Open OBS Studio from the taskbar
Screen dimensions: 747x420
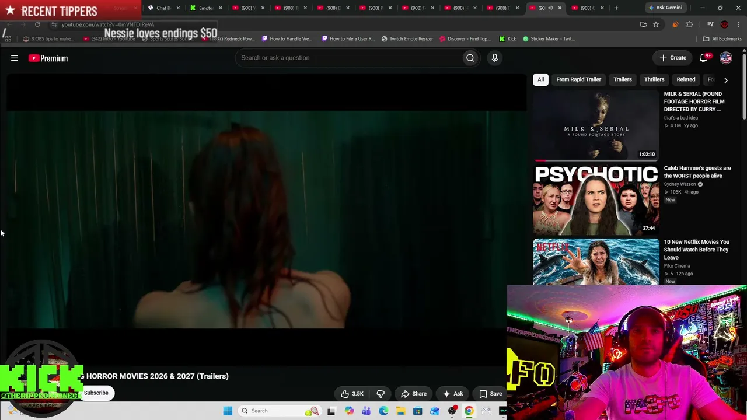click(x=452, y=411)
